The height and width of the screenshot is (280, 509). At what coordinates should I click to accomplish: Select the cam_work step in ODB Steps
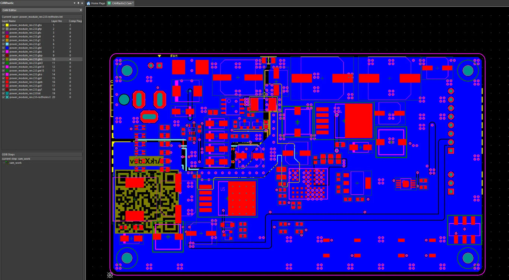click(x=16, y=163)
